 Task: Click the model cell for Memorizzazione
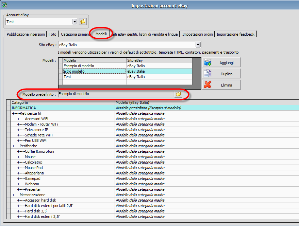[207, 195]
